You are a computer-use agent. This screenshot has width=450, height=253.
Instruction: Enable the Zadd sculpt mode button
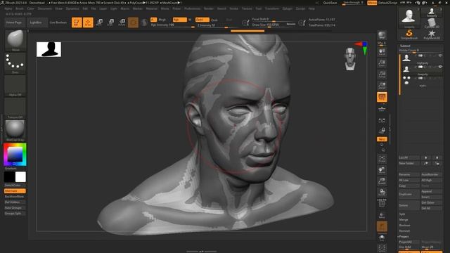point(202,20)
